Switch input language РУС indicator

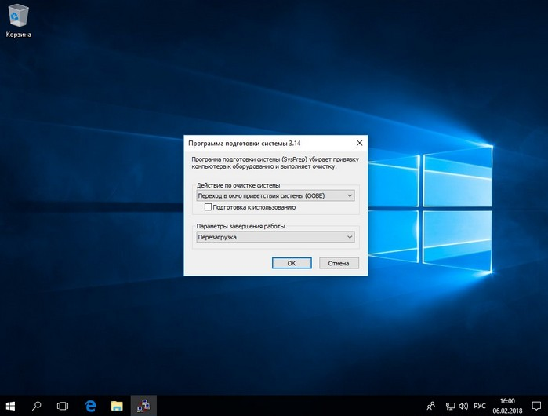480,406
